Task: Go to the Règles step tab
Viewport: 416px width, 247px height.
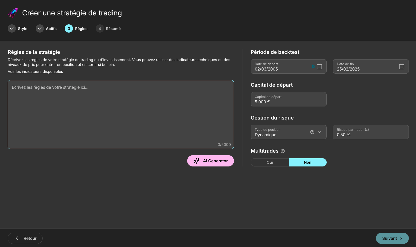Action: tap(81, 29)
